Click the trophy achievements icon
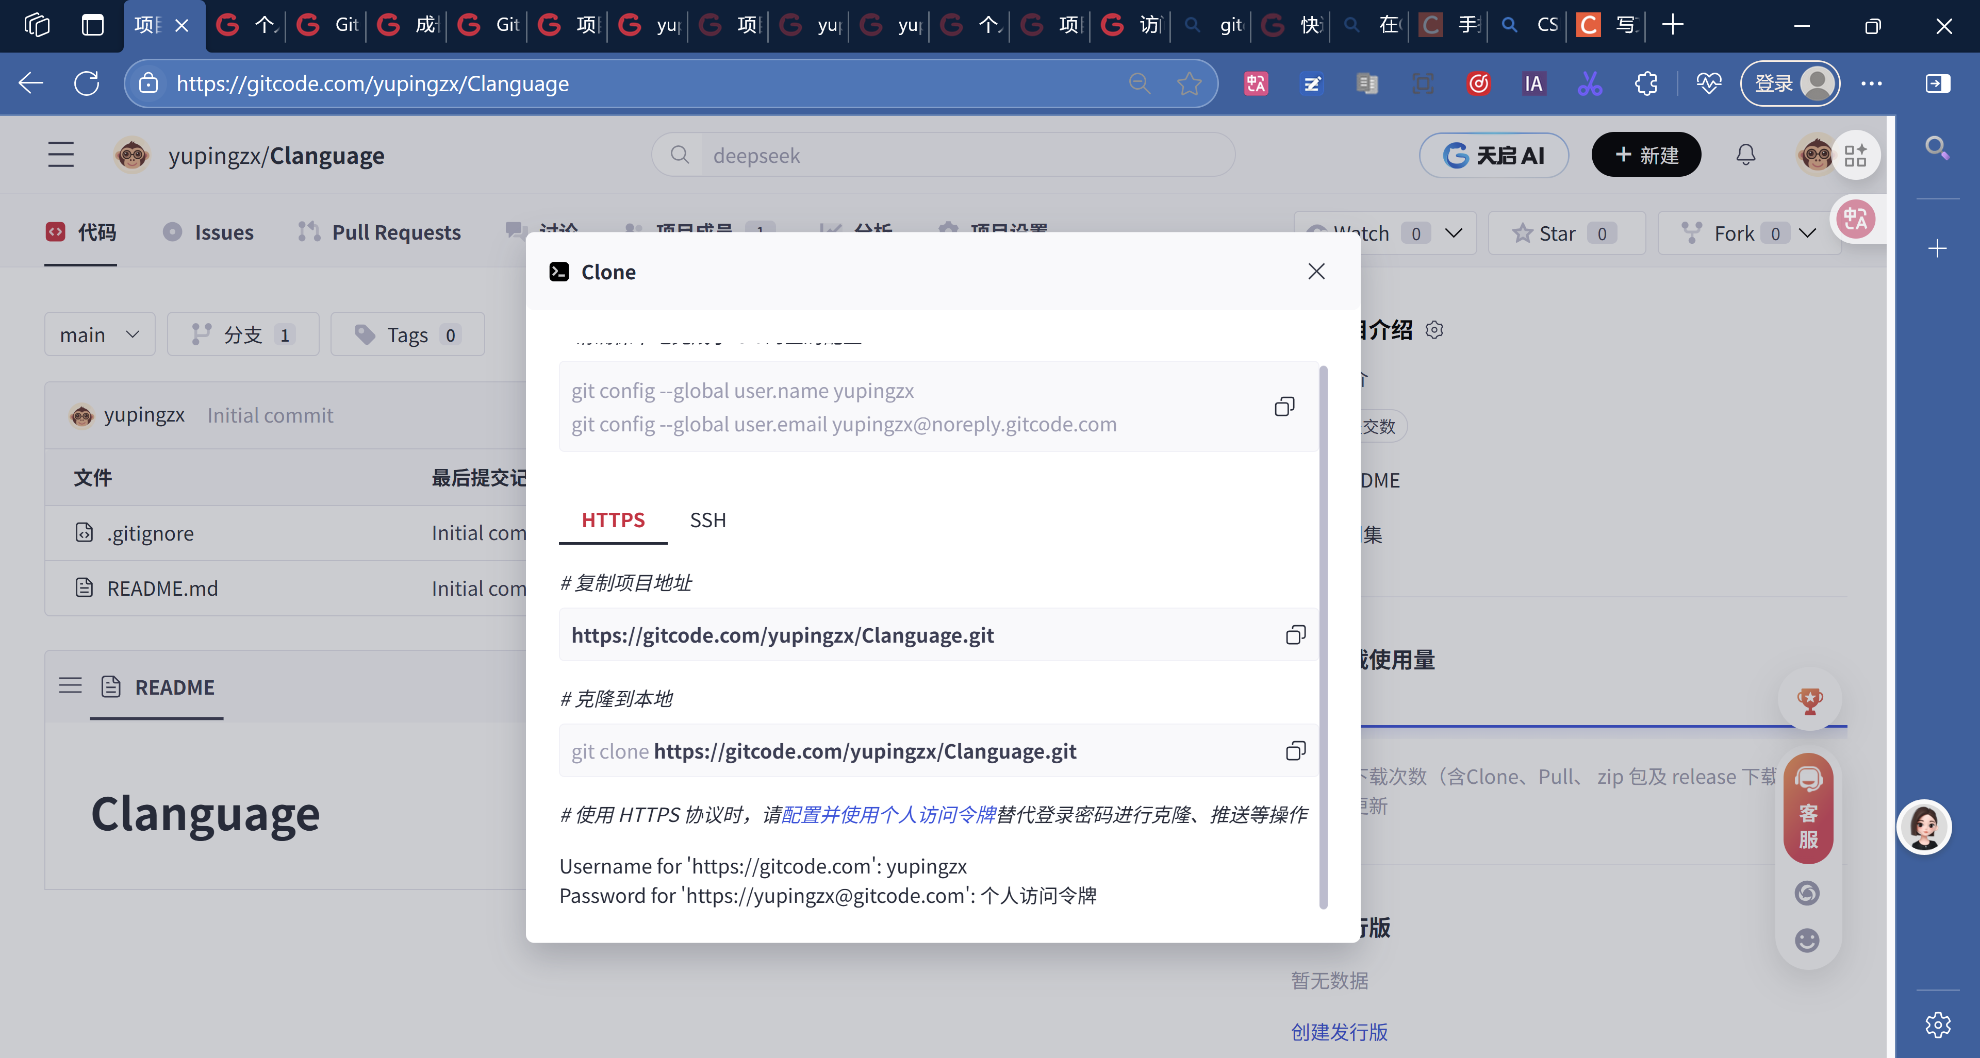The width and height of the screenshot is (1980, 1058). click(1810, 700)
